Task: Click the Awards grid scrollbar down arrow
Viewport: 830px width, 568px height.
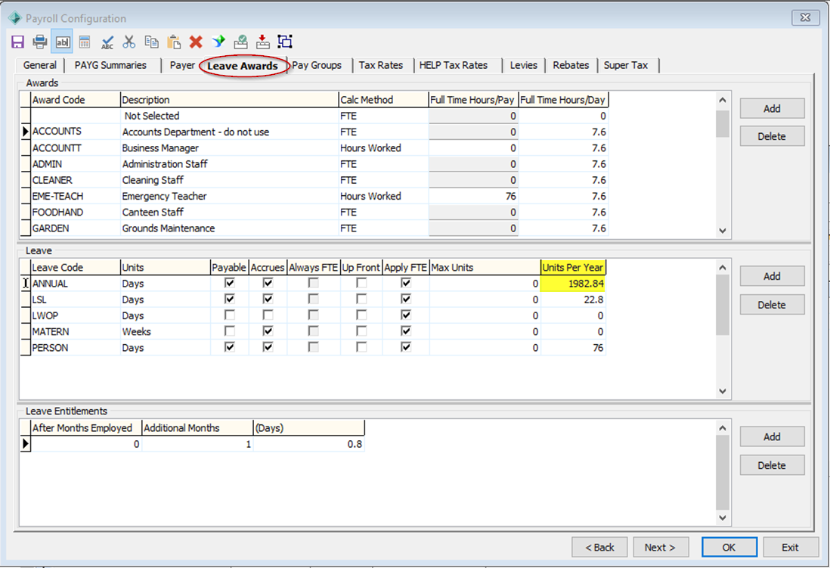Action: (x=723, y=229)
